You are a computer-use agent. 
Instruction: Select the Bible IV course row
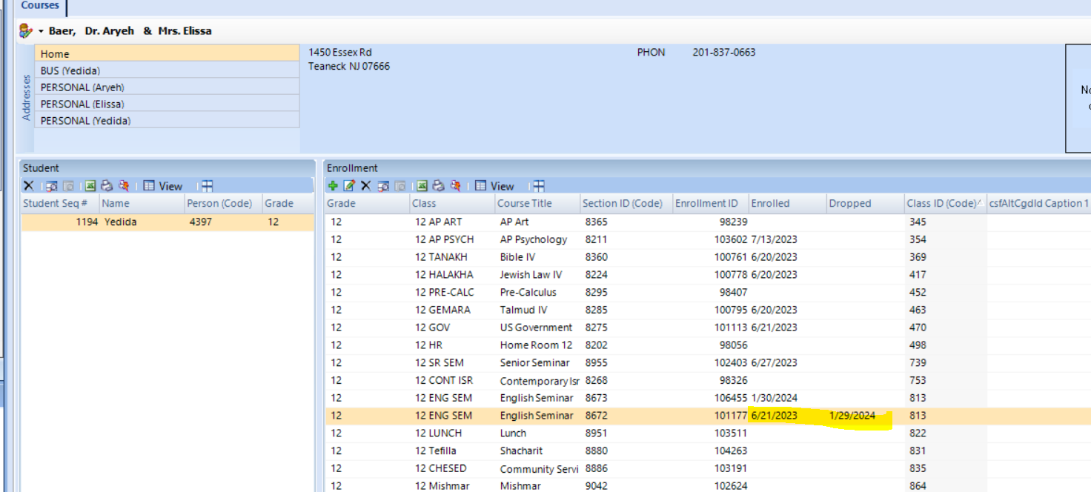[x=708, y=257]
